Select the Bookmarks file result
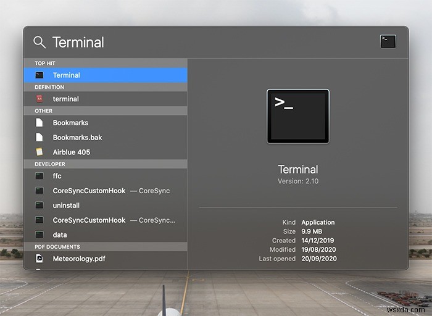Image resolution: width=432 pixels, height=316 pixels. pos(106,123)
